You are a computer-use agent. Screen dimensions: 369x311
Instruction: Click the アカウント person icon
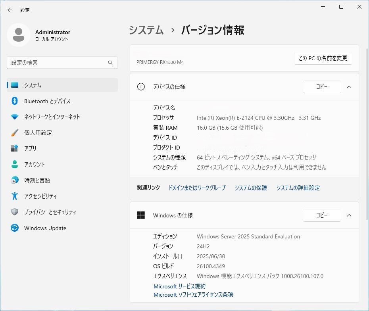(15, 164)
